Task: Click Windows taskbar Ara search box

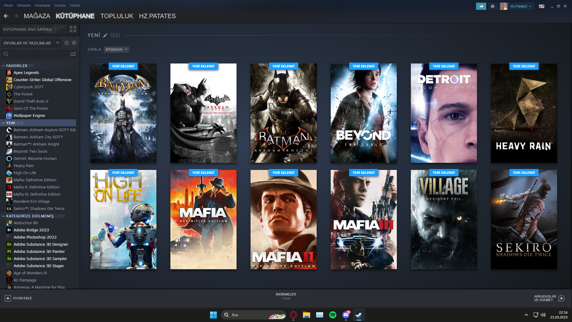Action: [254, 315]
